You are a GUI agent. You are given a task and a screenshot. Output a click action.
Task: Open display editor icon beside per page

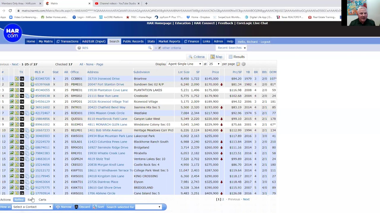[x=238, y=64]
